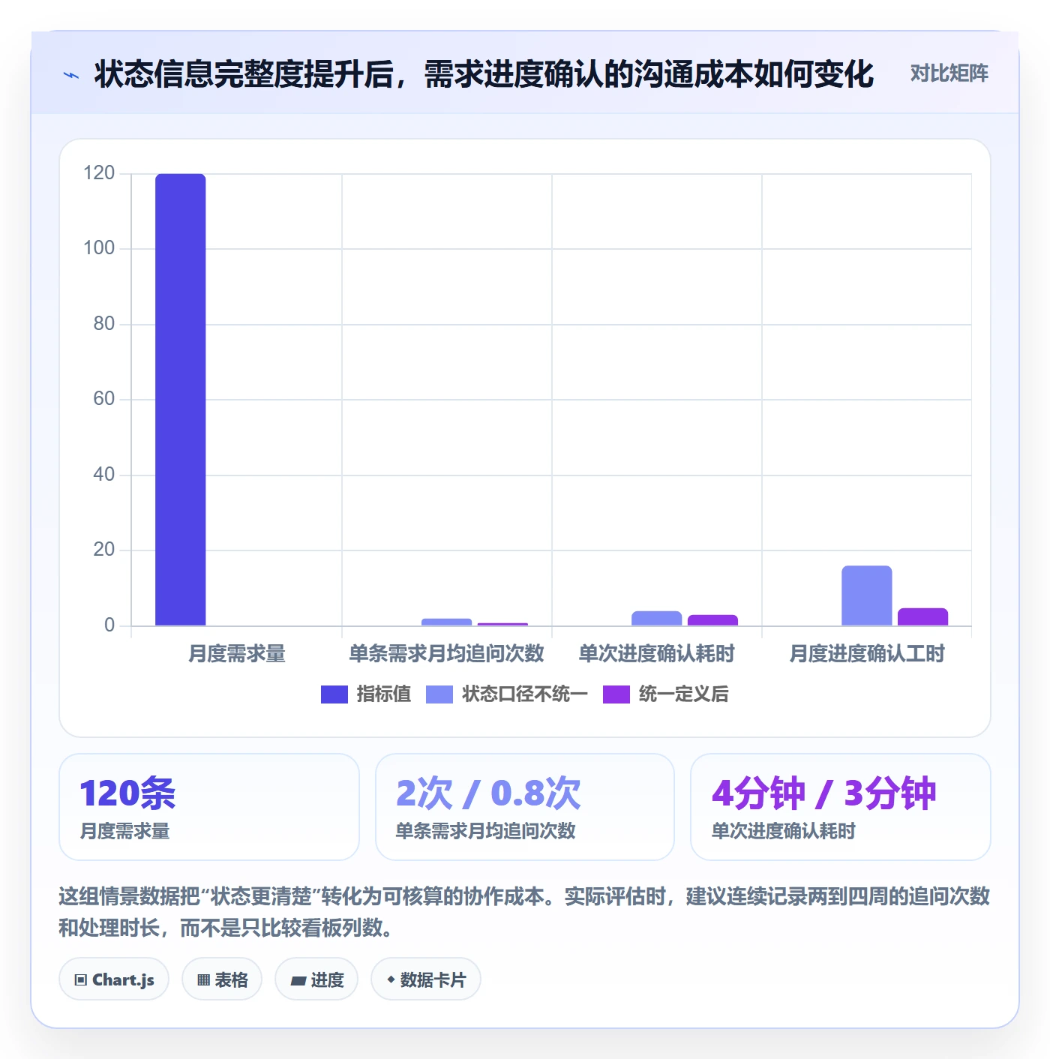Click the diamond icon in 数据卡片 tag
The height and width of the screenshot is (1059, 1050).
point(391,979)
